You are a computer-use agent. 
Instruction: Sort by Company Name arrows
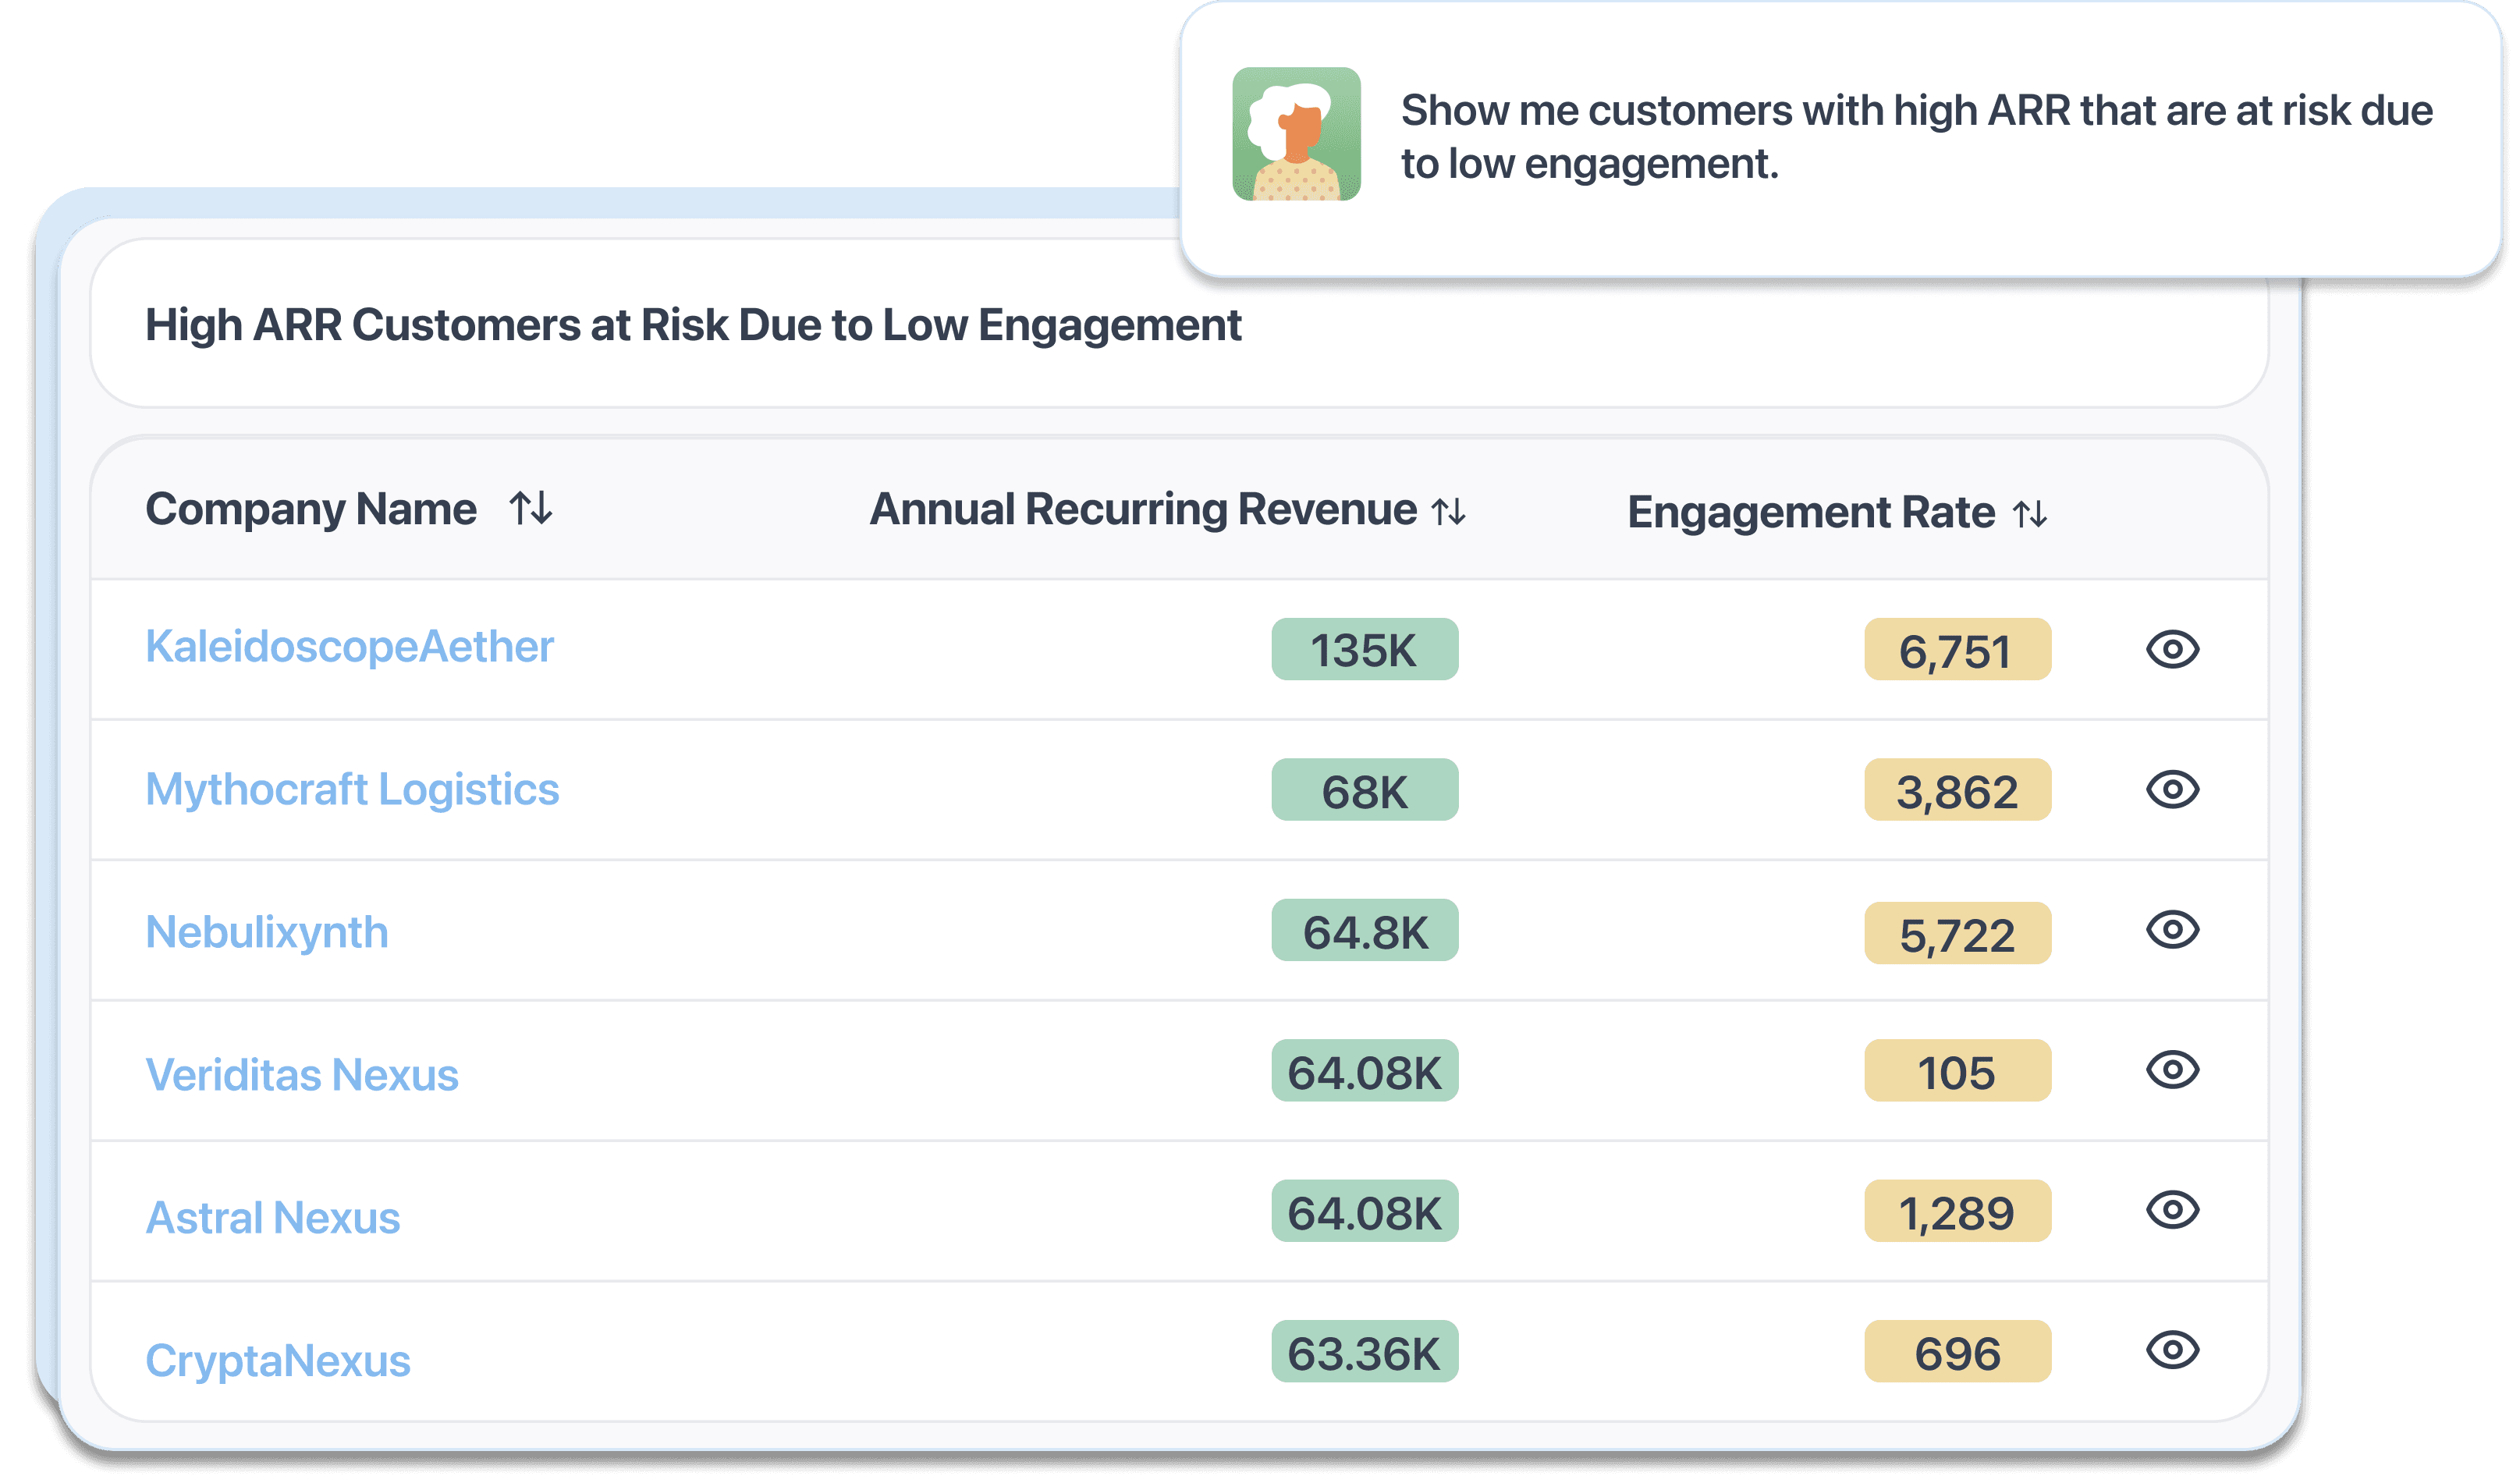[x=531, y=508]
